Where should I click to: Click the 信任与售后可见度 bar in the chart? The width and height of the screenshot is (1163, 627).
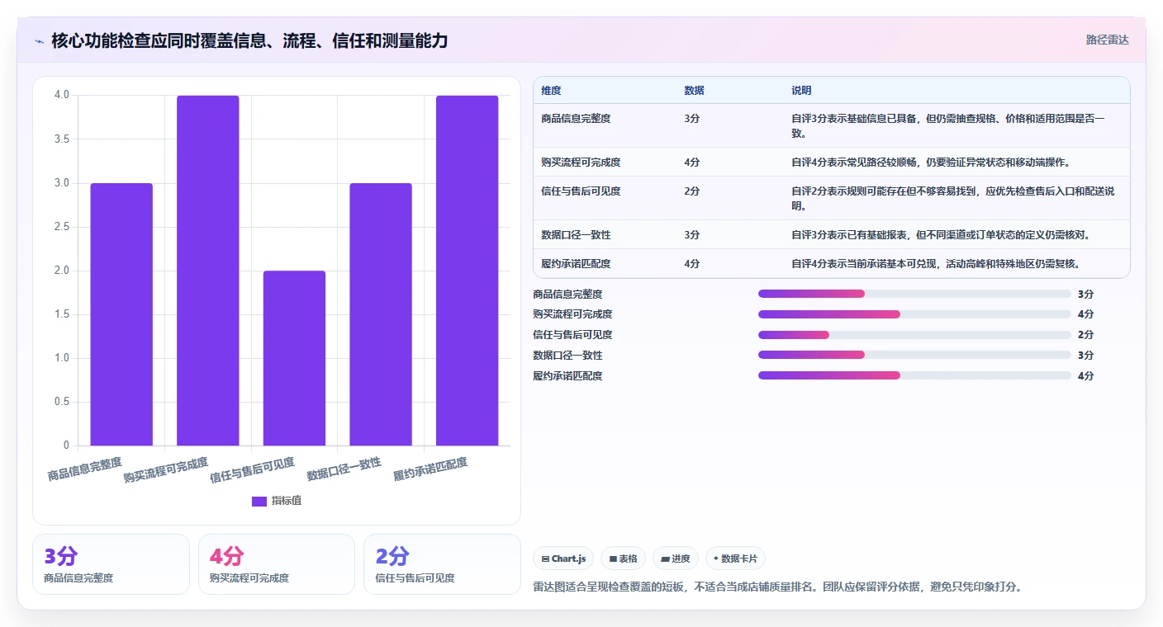coord(294,358)
